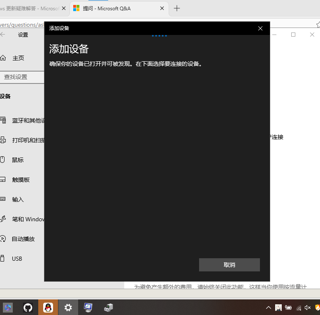Screen dimensions: 320x315
Task: Click the Find a setting search box
Action: point(22,77)
